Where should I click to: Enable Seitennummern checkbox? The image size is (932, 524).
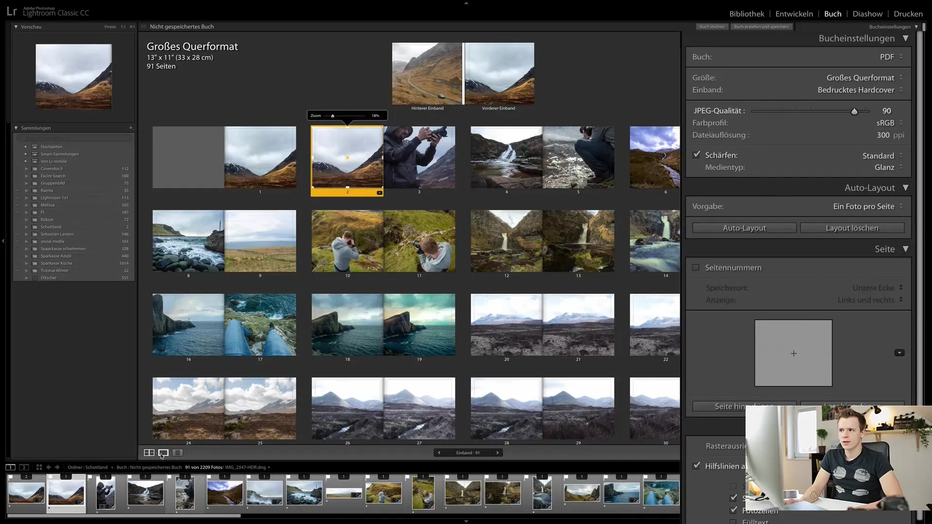[696, 267]
